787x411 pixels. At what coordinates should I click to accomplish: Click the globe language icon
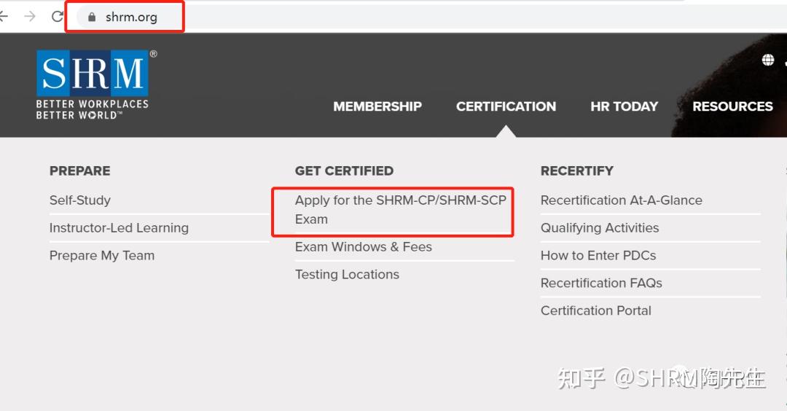[768, 60]
